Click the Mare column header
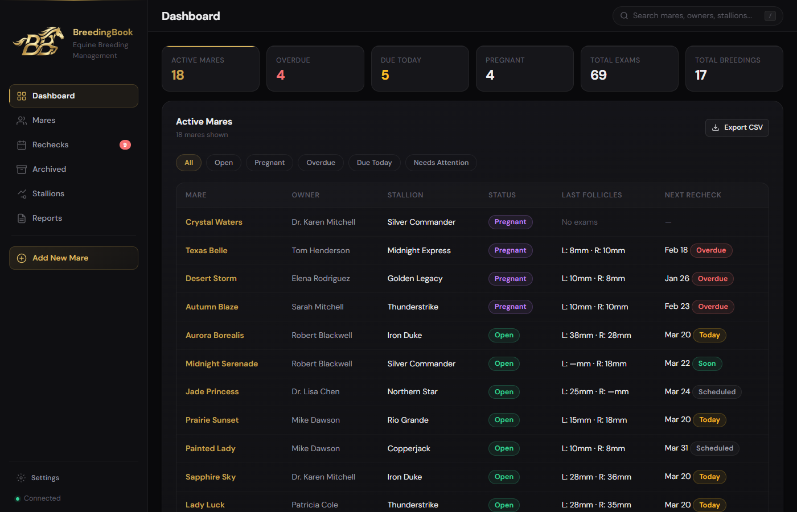The image size is (797, 512). [x=196, y=195]
